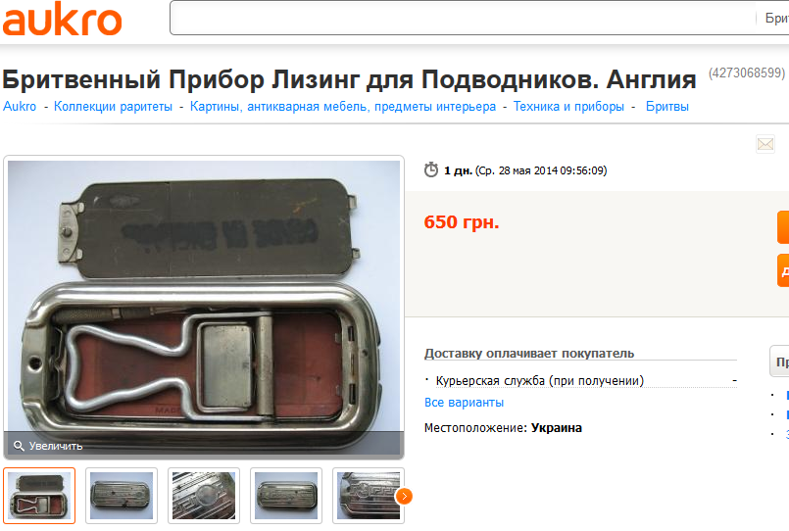Click the Все варианты delivery link
Image resolution: width=789 pixels, height=531 pixels.
click(464, 403)
